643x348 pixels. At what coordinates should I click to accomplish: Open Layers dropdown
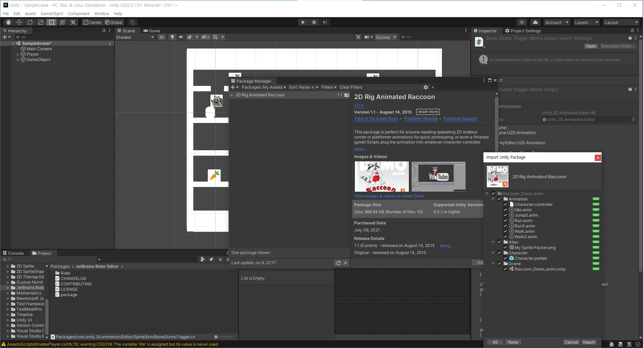pos(587,22)
